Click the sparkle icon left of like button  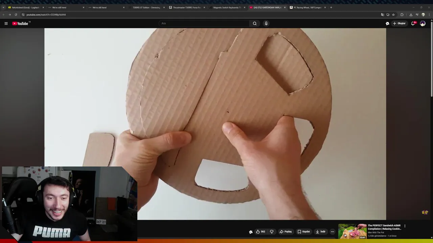pyautogui.click(x=251, y=232)
